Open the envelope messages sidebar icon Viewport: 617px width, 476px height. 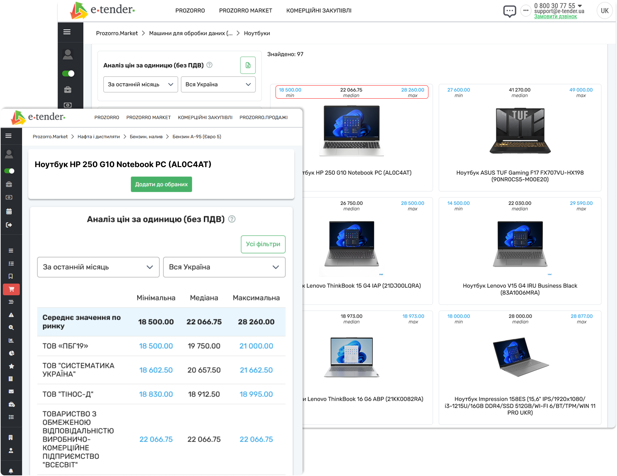click(x=11, y=392)
